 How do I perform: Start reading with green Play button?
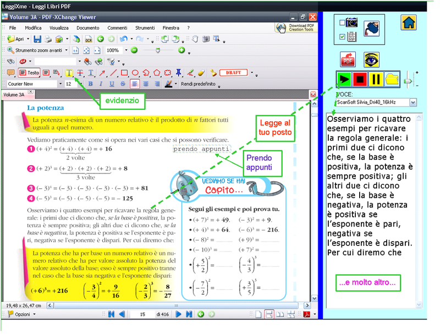[x=344, y=79]
